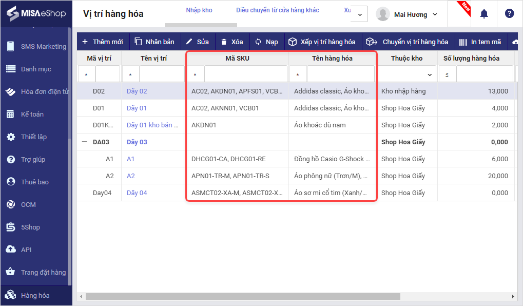Viewport: 523px width, 306px height.
Task: Open the Dãy 04 location link
Action: click(x=137, y=193)
